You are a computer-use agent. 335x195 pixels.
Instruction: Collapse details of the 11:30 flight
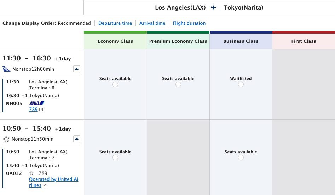(77, 69)
